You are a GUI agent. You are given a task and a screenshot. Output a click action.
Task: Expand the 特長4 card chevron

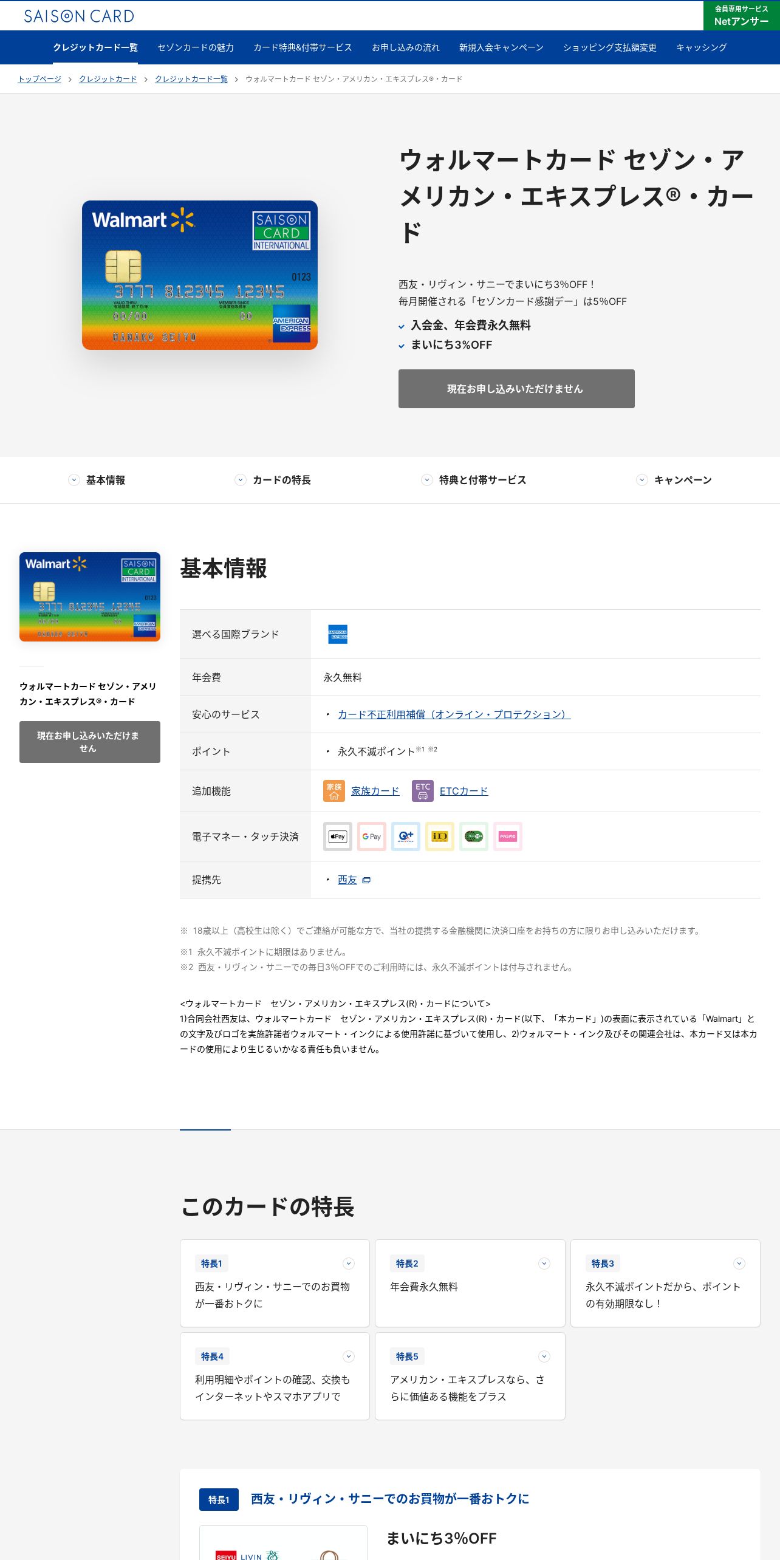point(349,1356)
